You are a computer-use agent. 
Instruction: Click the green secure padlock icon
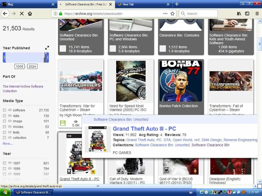(61, 14)
